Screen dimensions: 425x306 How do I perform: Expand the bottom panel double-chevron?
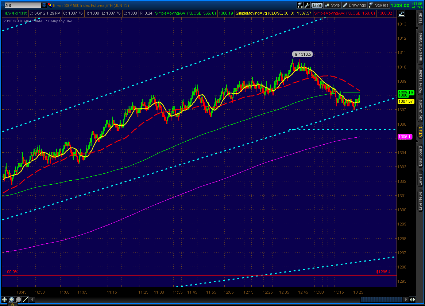click(x=12, y=305)
